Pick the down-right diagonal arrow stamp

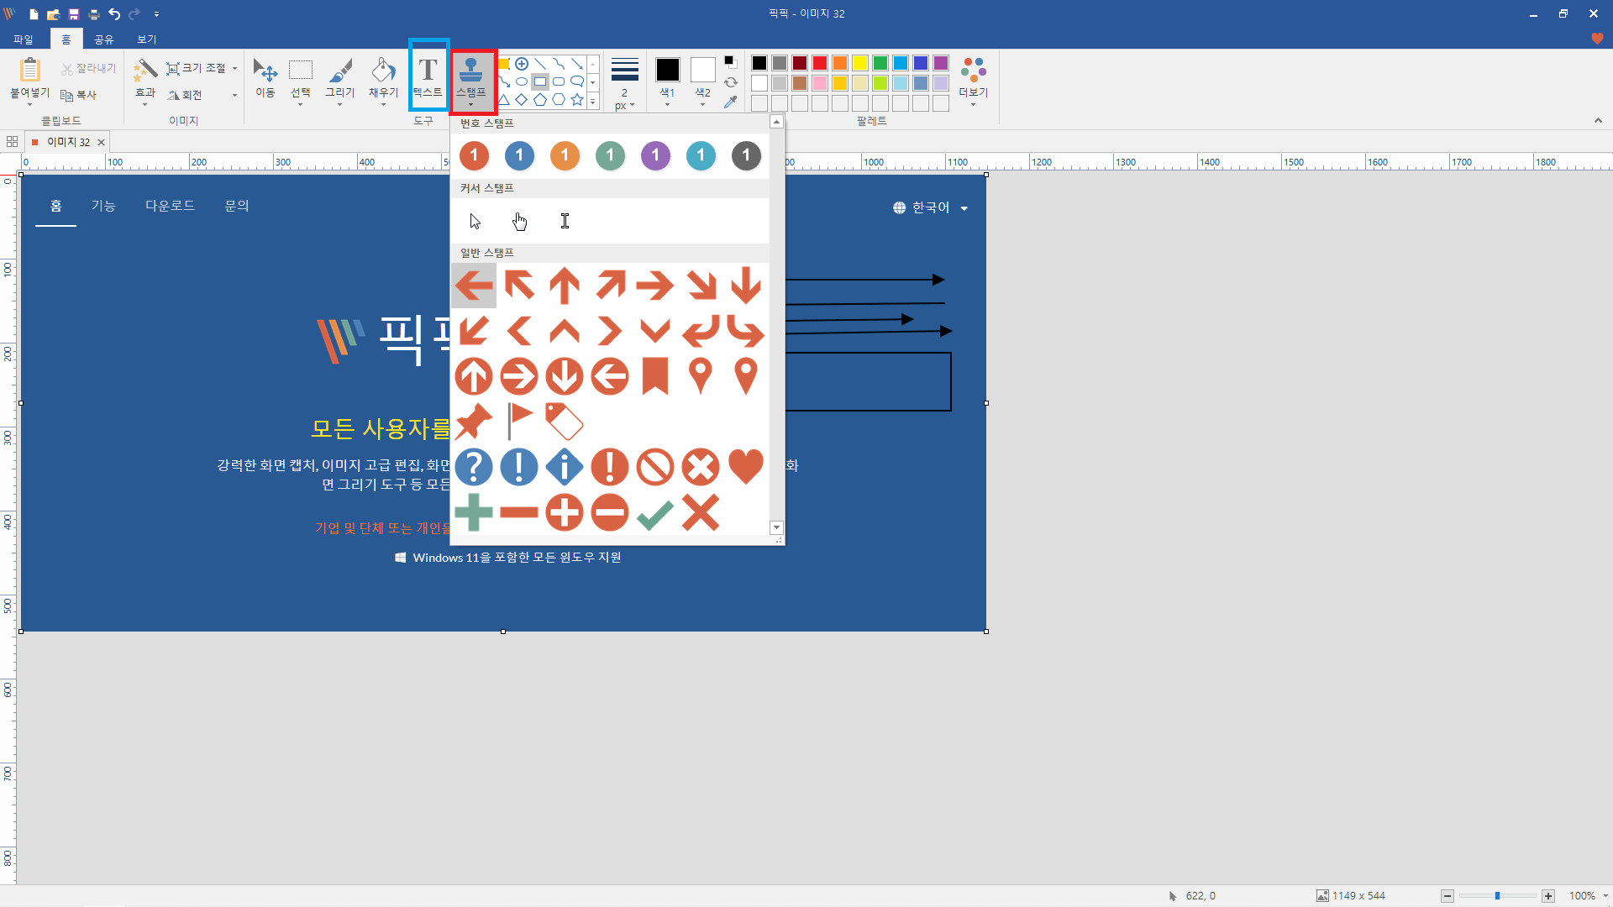click(701, 286)
